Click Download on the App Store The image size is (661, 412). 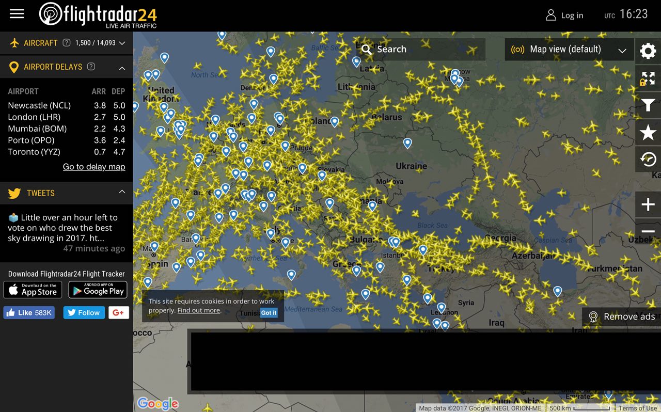pos(33,290)
